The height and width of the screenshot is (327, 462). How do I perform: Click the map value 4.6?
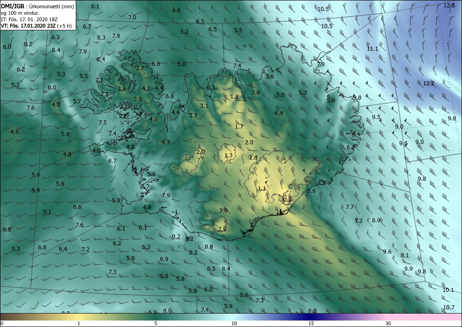(x=67, y=155)
